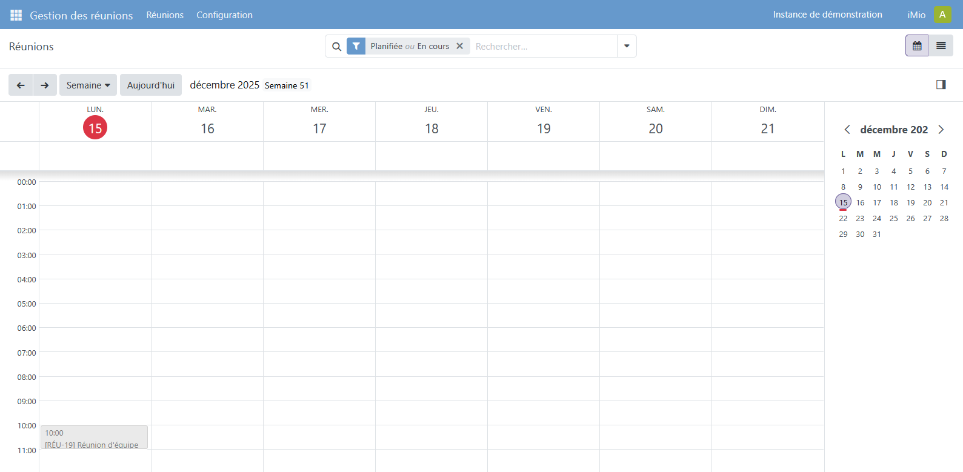Open the user avatar menu

pos(942,15)
